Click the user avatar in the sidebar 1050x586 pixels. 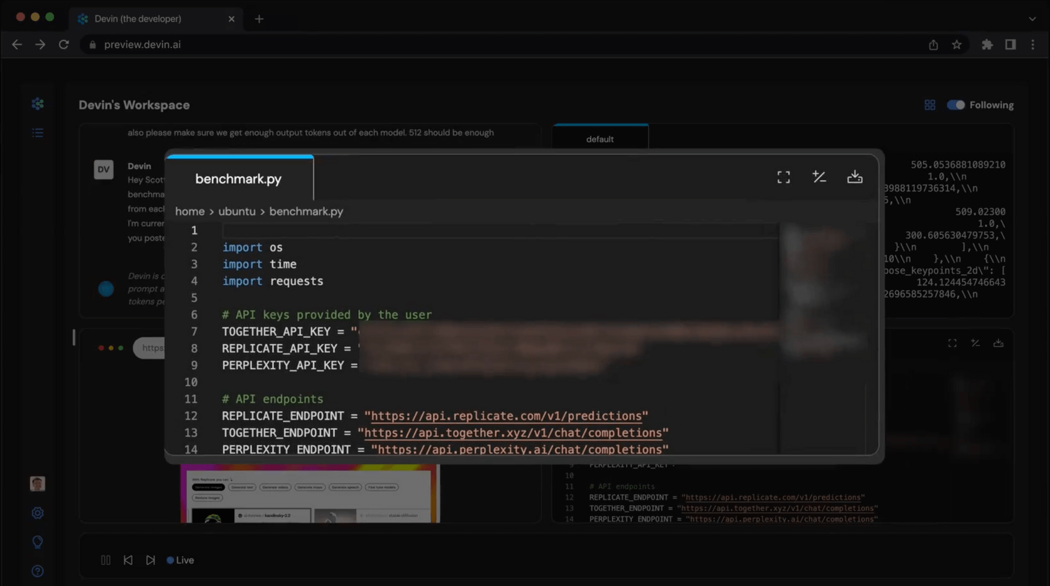tap(37, 484)
